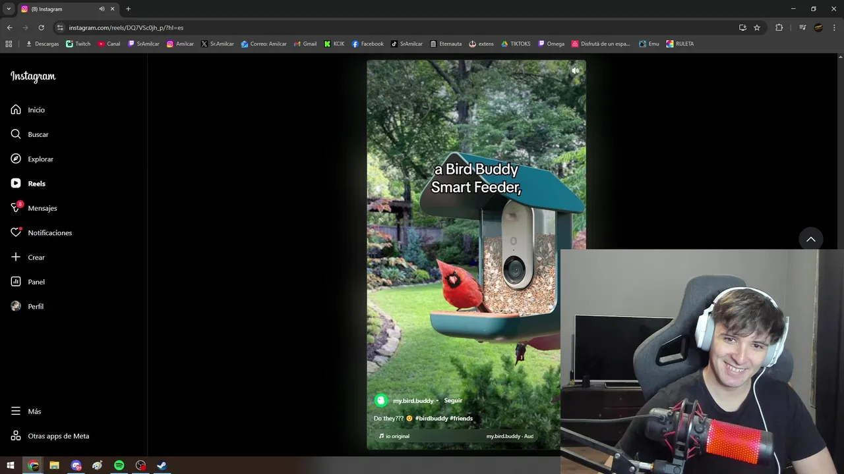Open a new tab

coord(128,9)
